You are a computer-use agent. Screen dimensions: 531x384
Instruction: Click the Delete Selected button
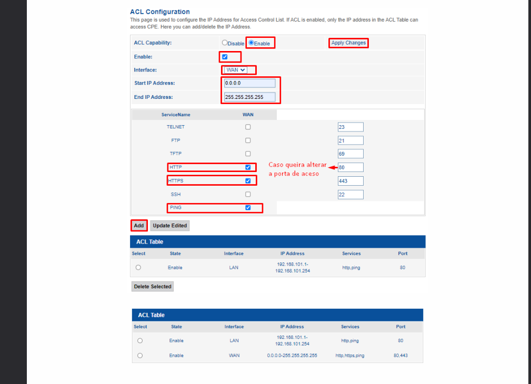[x=153, y=287]
